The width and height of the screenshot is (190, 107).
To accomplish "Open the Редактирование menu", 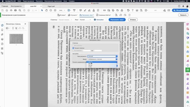I will point(28,1).
